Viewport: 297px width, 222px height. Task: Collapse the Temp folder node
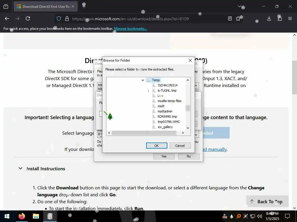(143, 80)
